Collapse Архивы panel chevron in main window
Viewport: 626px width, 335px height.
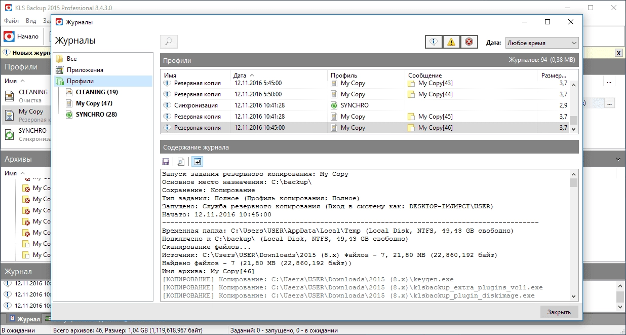pyautogui.click(x=619, y=159)
